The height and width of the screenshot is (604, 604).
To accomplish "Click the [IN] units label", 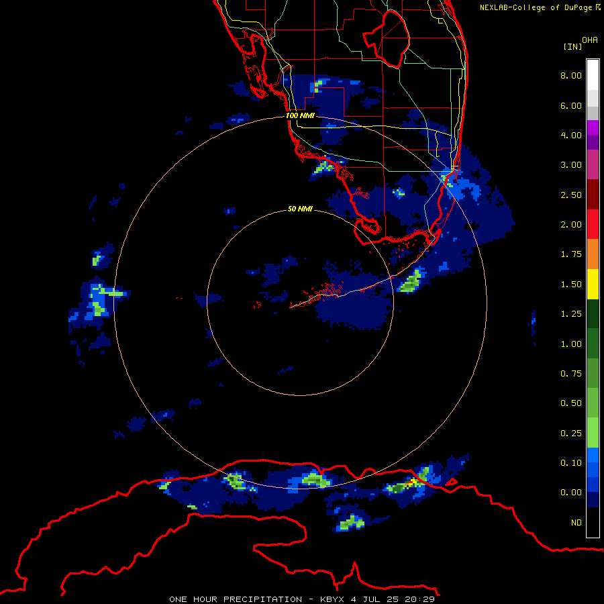I will (572, 46).
